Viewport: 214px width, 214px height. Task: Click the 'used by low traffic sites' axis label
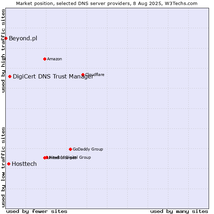3,167
